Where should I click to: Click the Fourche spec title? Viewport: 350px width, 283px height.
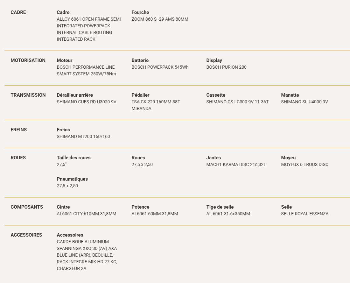click(140, 12)
